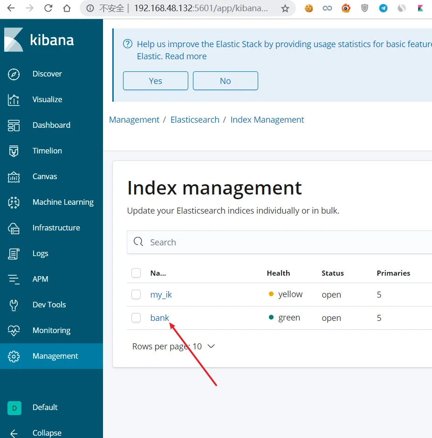Sort by Name column header

[x=158, y=273]
